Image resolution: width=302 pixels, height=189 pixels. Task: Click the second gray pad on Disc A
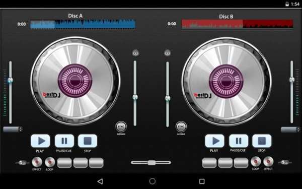click(x=81, y=163)
